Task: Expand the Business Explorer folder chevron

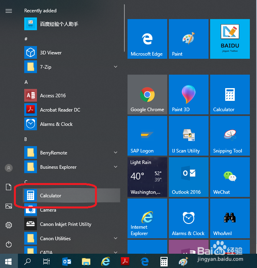Action: tap(116, 167)
